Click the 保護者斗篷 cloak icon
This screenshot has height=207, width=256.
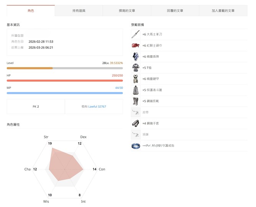(x=135, y=90)
